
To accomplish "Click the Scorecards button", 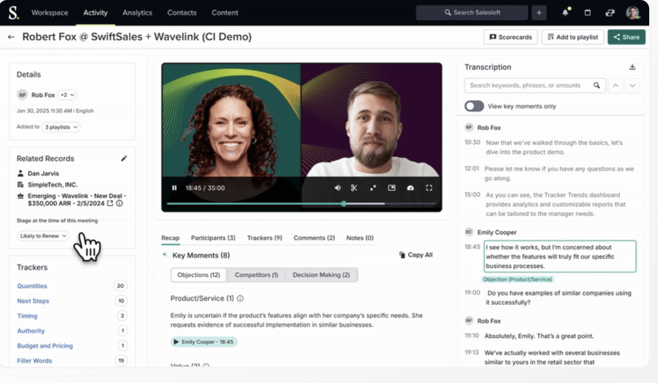I will pyautogui.click(x=511, y=37).
